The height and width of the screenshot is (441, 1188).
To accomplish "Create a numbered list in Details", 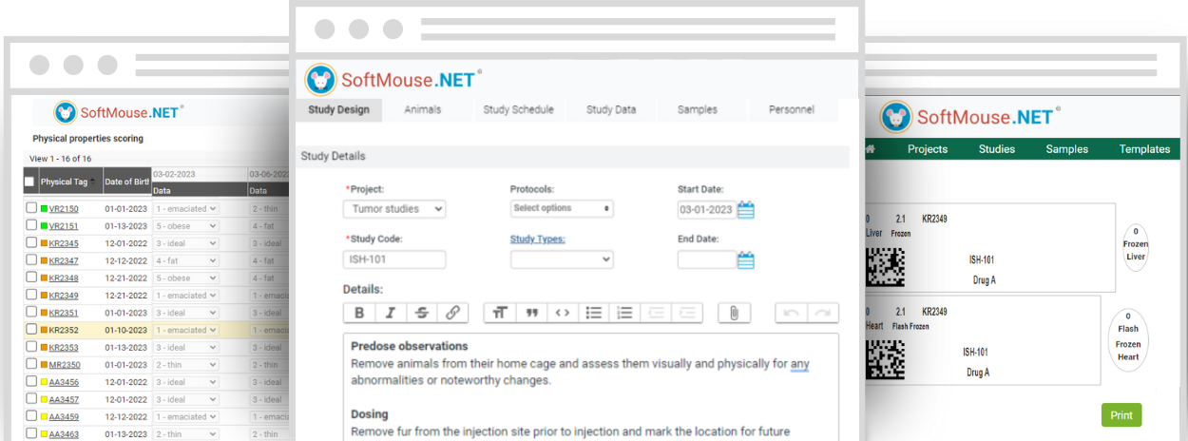I will click(624, 313).
